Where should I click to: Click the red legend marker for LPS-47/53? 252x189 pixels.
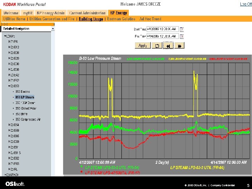point(82,172)
